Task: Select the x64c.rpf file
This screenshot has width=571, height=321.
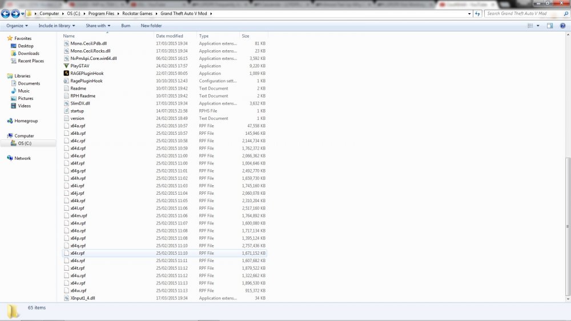Action: tap(78, 141)
